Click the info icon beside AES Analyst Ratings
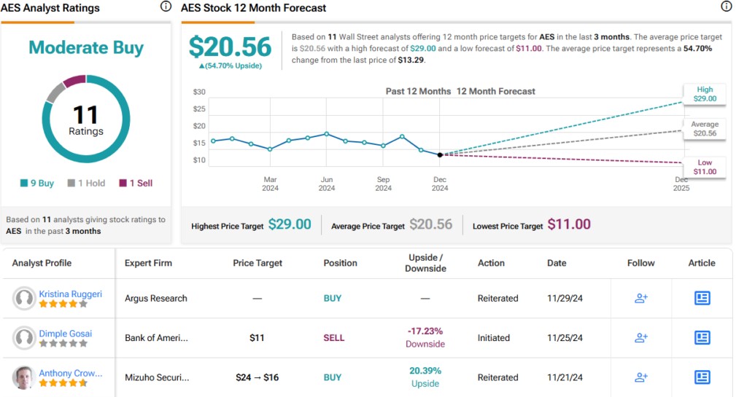 pos(166,7)
